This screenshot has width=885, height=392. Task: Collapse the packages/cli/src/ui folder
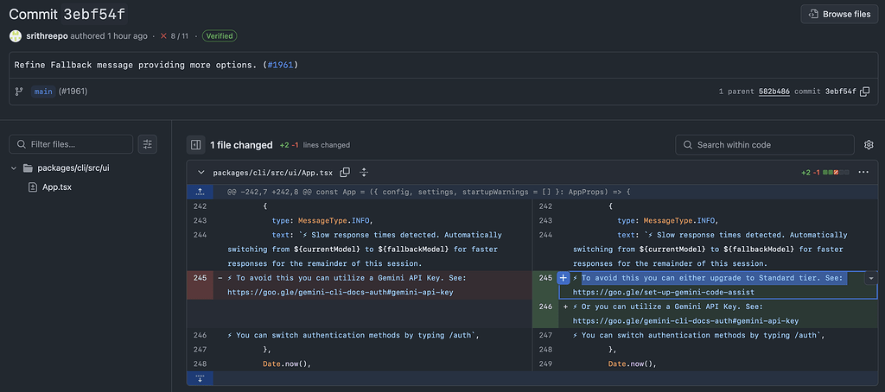coord(14,168)
